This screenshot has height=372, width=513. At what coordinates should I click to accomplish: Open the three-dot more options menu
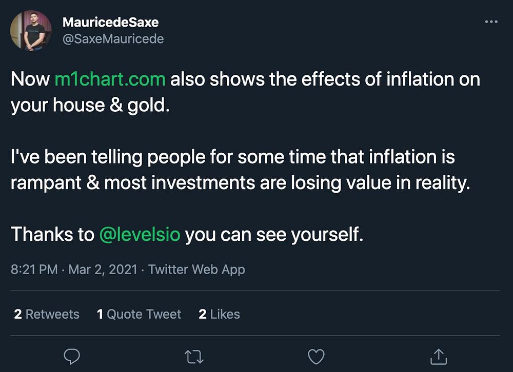pos(491,22)
